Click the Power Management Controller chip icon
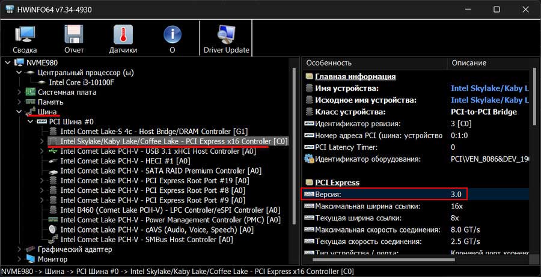541x277 pixels. click(x=53, y=220)
